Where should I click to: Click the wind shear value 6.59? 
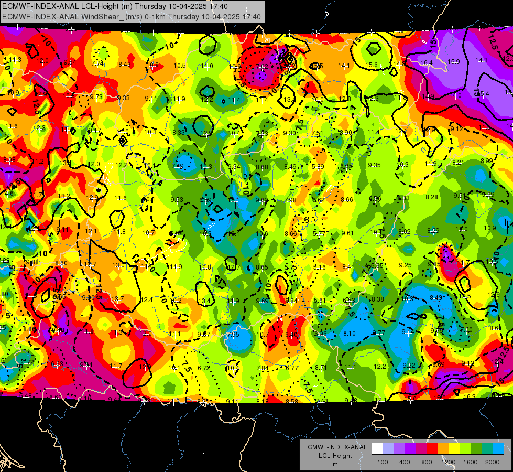(205, 200)
